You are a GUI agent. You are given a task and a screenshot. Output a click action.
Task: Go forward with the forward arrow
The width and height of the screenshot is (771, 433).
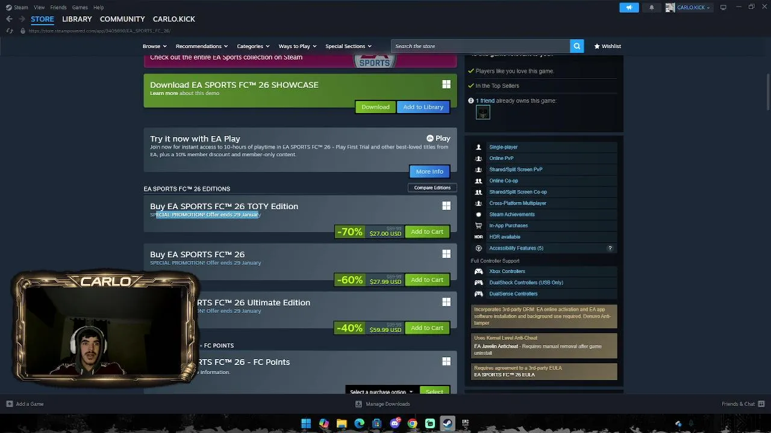(22, 19)
